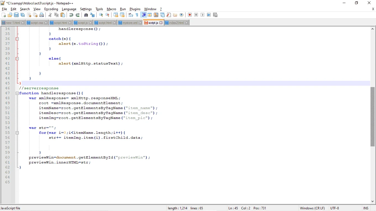
Task: Cut selection with the scissors icon
Action: (50, 15)
